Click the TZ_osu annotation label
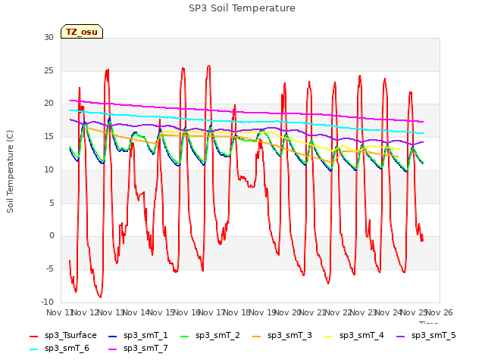Image resolution: width=485 pixels, height=363 pixels. (82, 32)
